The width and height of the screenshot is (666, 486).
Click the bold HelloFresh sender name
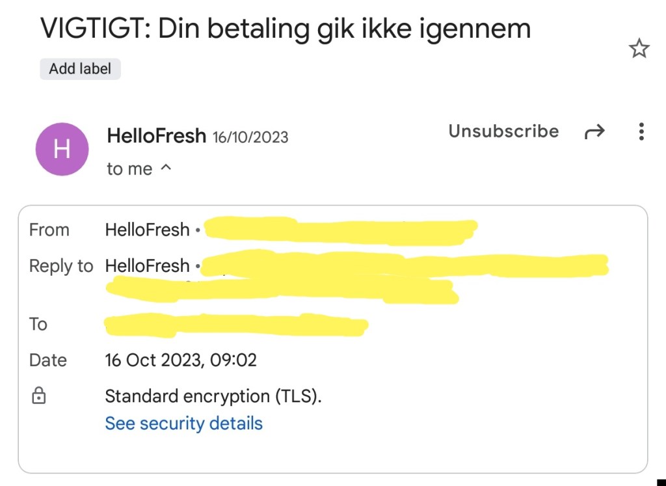tap(156, 136)
